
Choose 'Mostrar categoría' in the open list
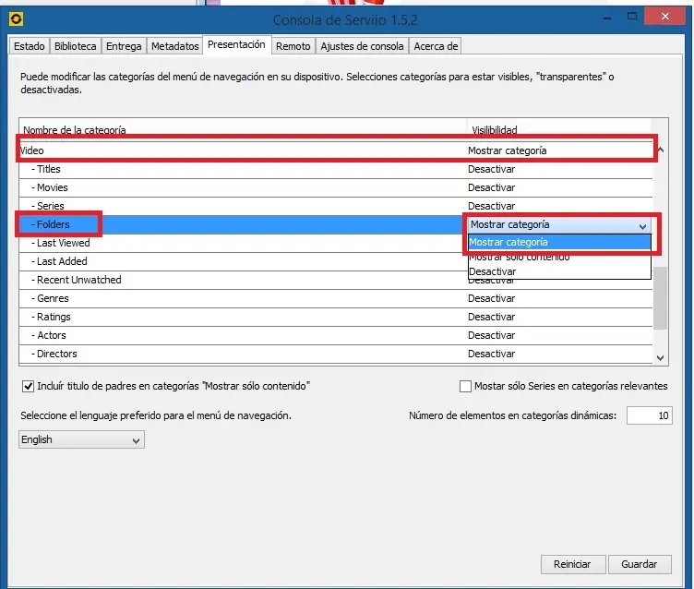pyautogui.click(x=509, y=243)
